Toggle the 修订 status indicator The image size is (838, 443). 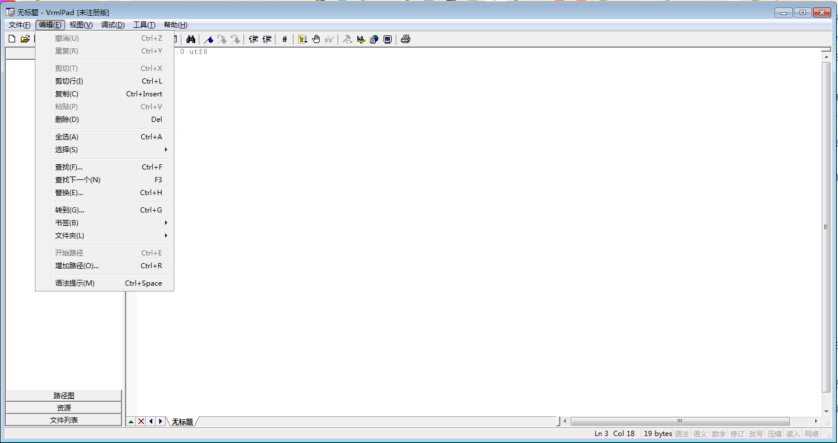pos(737,434)
